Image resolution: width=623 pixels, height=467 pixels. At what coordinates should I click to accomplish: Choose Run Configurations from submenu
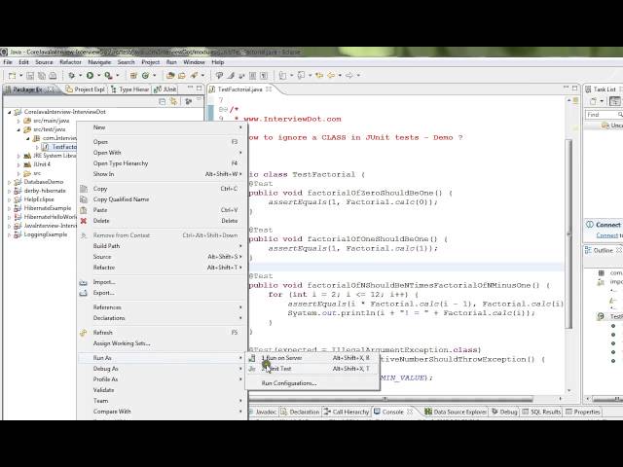click(312, 383)
